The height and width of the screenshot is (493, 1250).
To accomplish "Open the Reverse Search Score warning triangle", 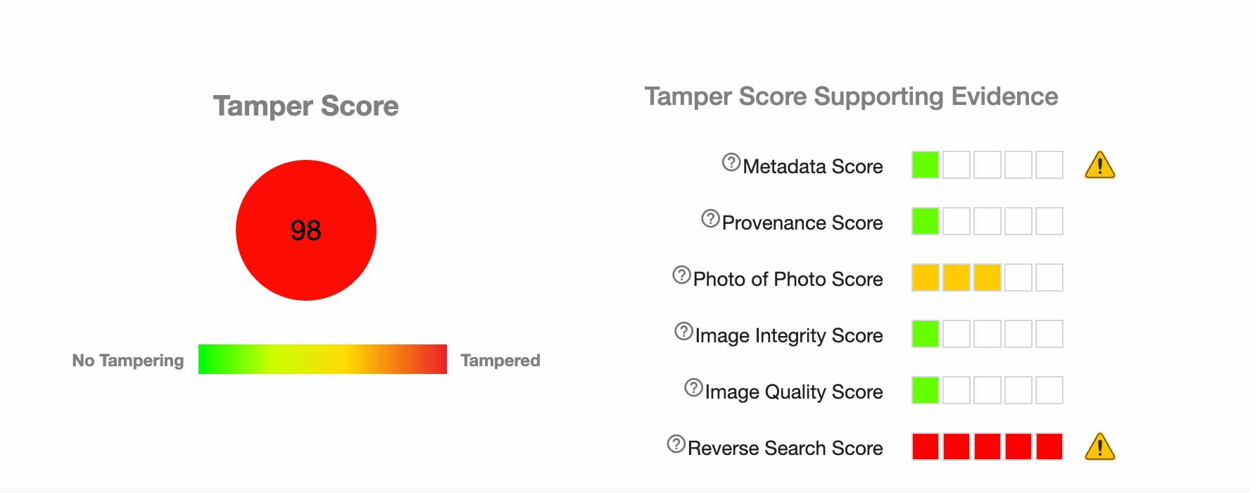I will pyautogui.click(x=1099, y=447).
